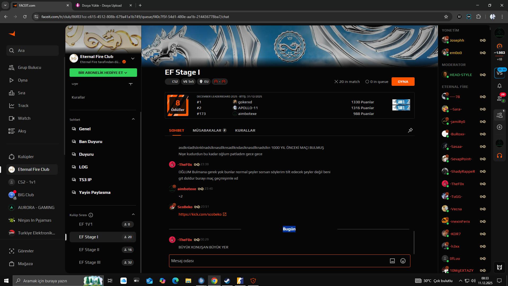The width and height of the screenshot is (508, 286).
Task: Select the EF 1V1 queue
Action: 103,224
